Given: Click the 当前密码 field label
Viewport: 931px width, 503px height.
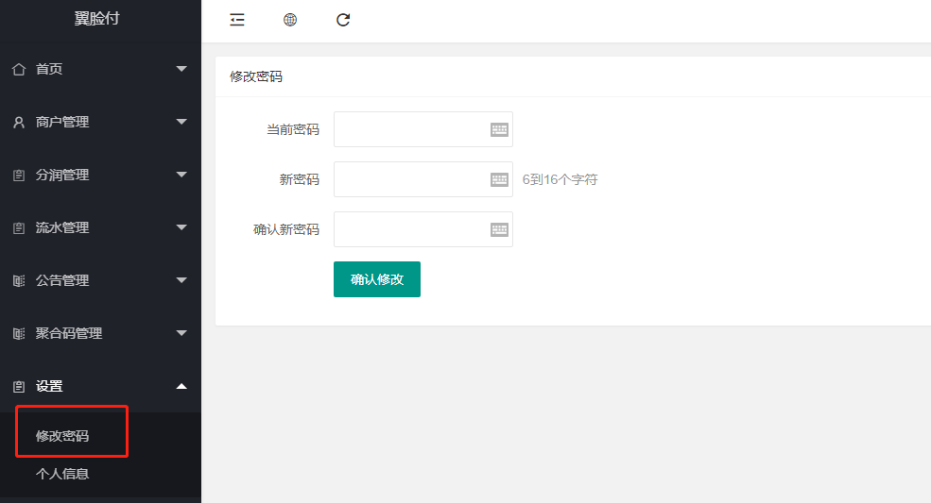Looking at the screenshot, I should (x=293, y=129).
